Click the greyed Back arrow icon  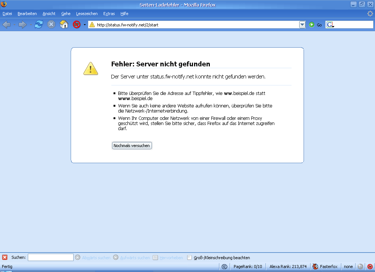pyautogui.click(x=6, y=25)
